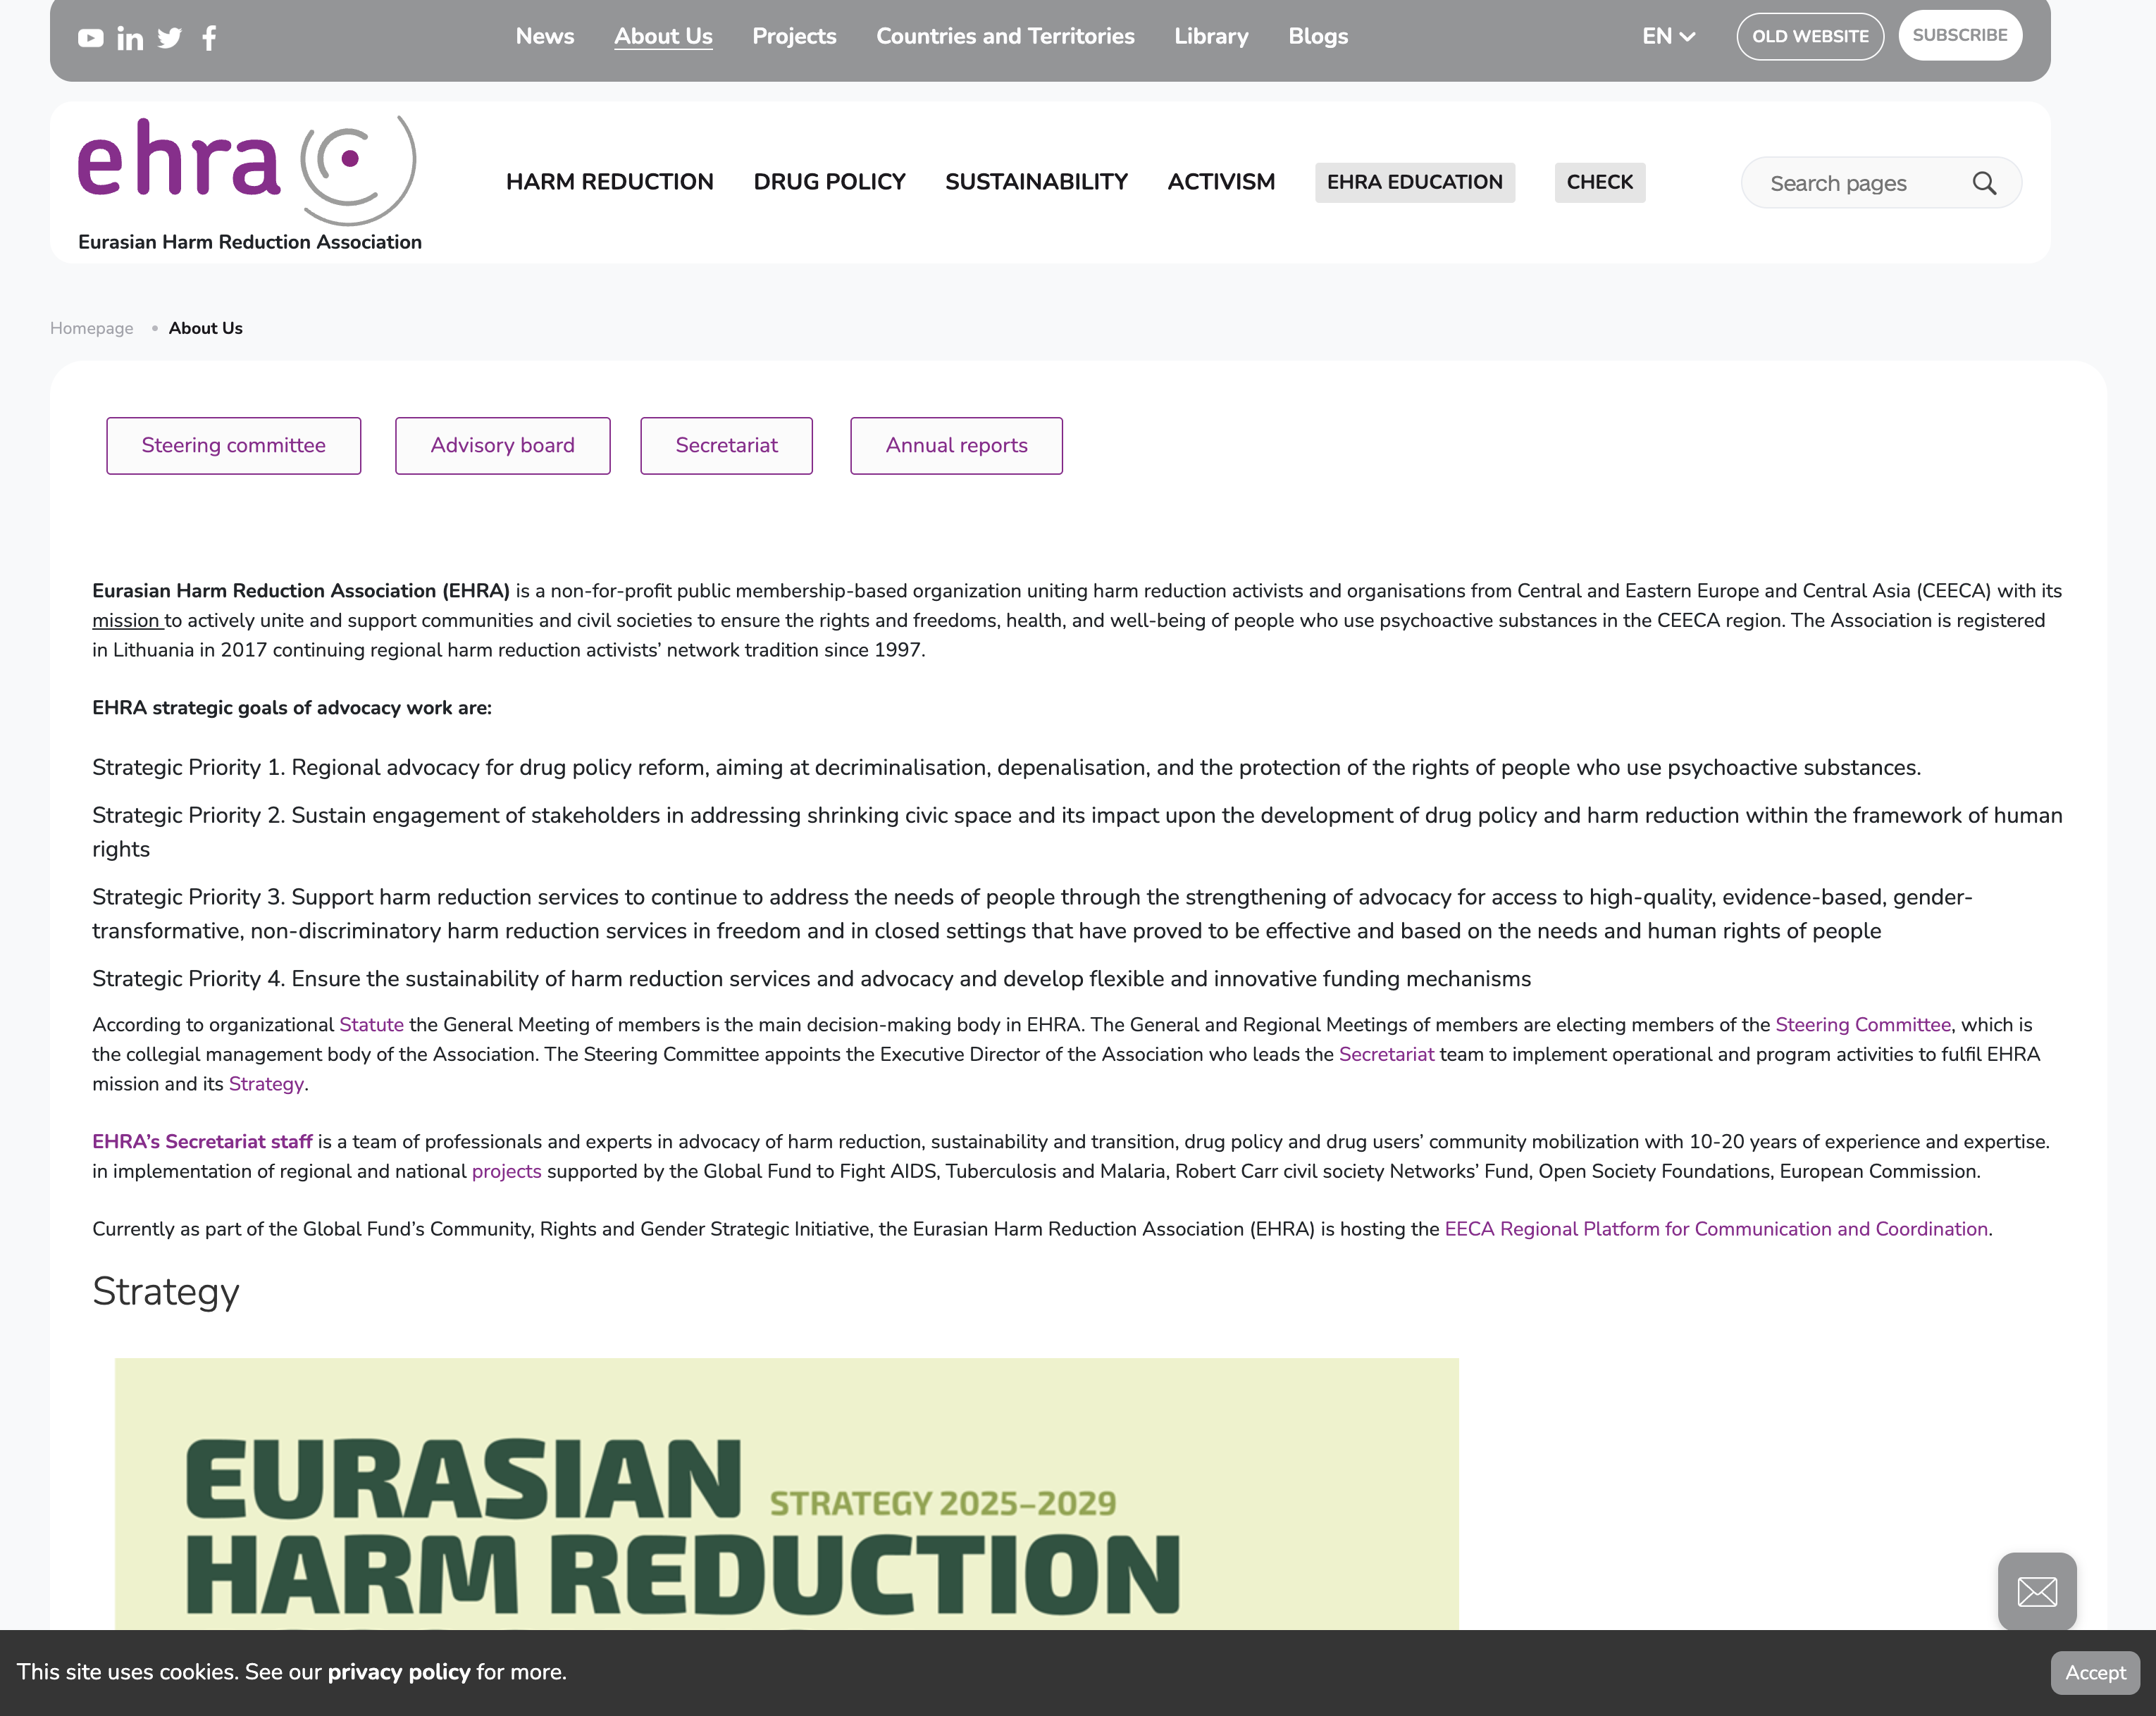Select ACTIVISM in main navigation
2156x1716 pixels.
pos(1221,182)
